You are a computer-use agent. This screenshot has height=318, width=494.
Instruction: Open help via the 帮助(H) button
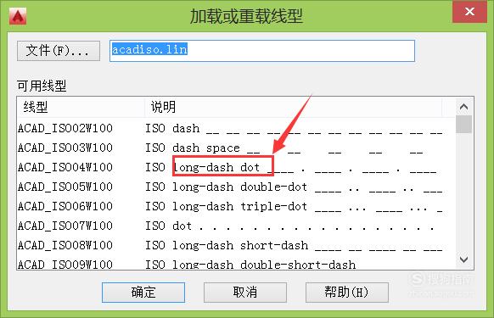click(x=347, y=293)
